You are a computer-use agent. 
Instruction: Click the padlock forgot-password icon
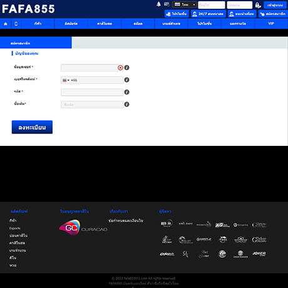258,5
